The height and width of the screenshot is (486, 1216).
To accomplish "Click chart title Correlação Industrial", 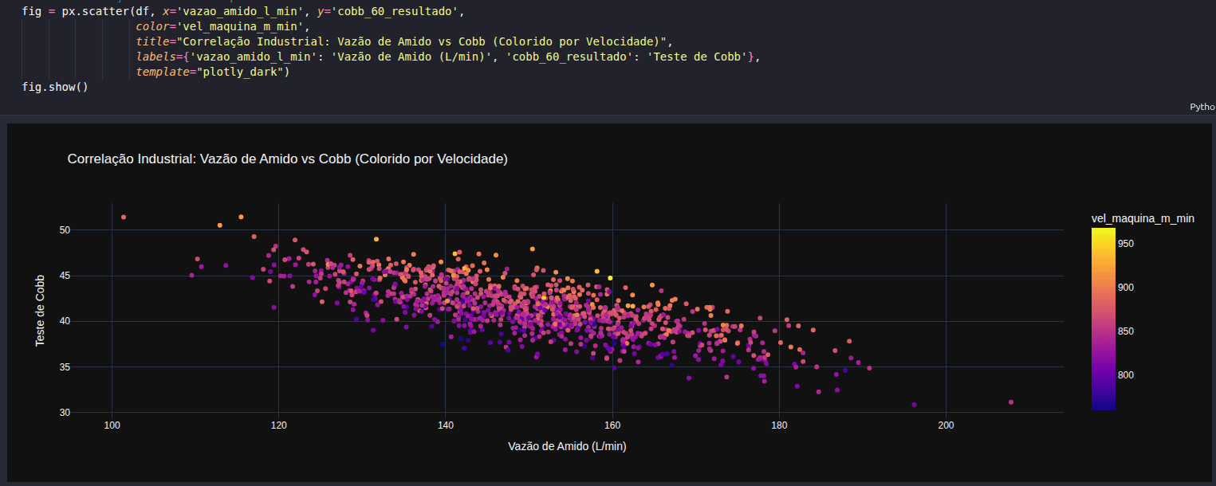I will 288,159.
